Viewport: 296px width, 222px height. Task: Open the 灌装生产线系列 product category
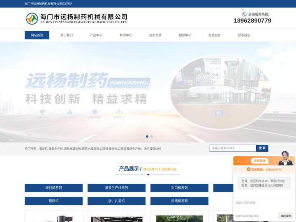coord(116,188)
